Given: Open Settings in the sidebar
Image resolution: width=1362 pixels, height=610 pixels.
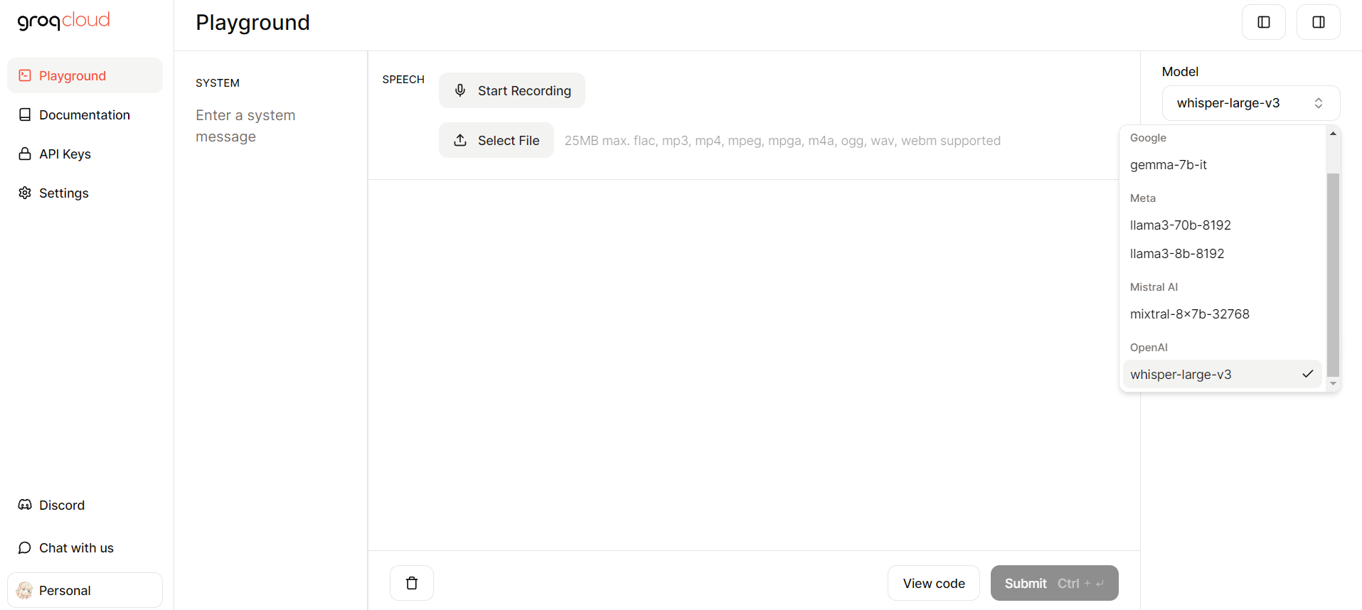Looking at the screenshot, I should [x=85, y=193].
